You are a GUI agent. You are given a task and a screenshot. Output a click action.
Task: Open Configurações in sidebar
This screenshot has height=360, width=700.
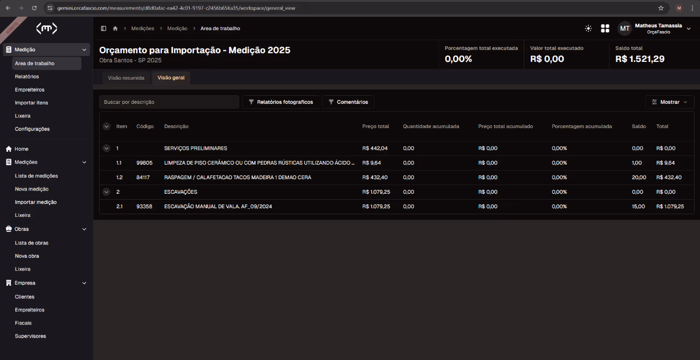(x=32, y=129)
